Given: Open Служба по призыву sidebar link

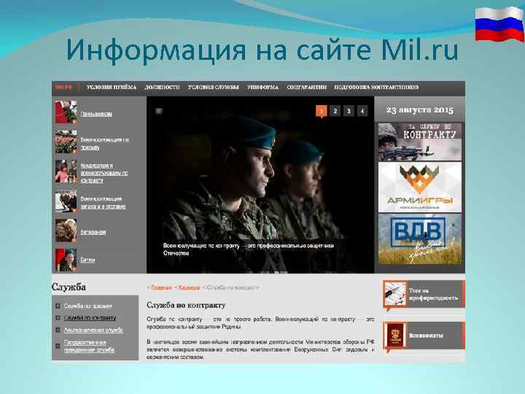Looking at the screenshot, I should (88, 306).
